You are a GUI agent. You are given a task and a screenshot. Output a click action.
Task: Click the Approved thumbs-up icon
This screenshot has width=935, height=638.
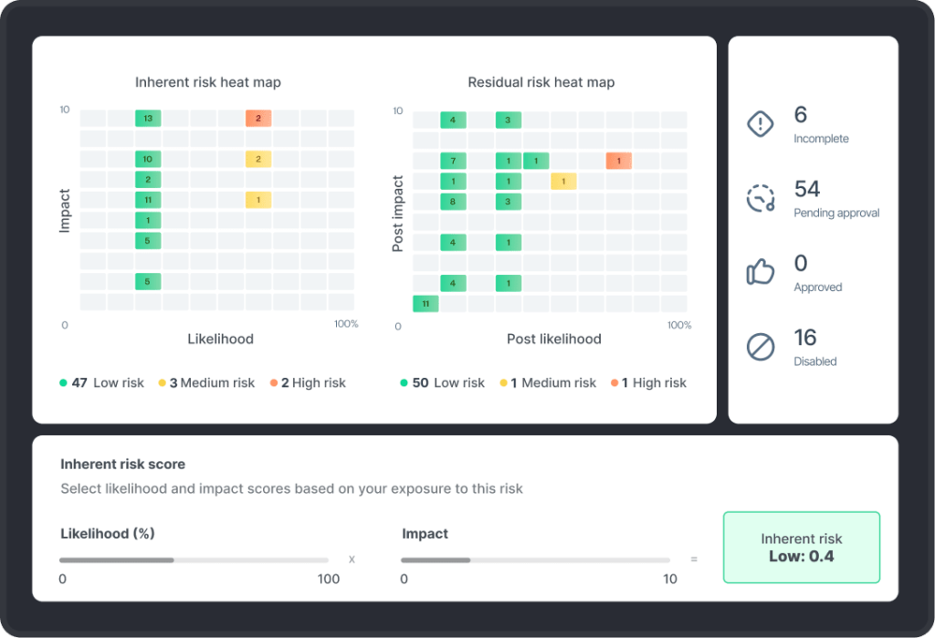click(761, 272)
